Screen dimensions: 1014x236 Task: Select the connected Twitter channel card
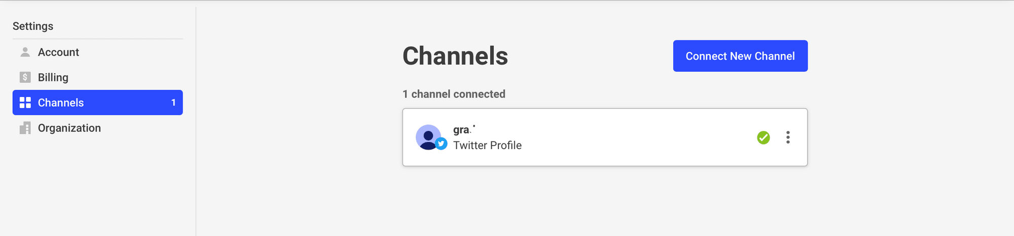pos(605,137)
